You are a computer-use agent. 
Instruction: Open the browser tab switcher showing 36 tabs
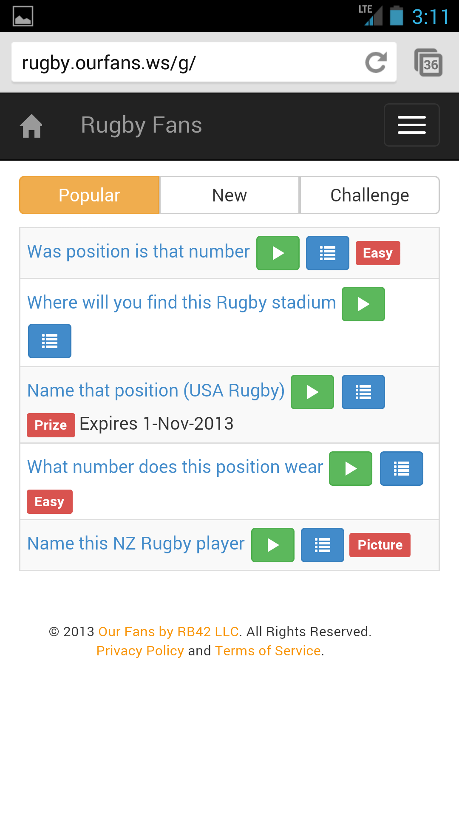pos(428,62)
